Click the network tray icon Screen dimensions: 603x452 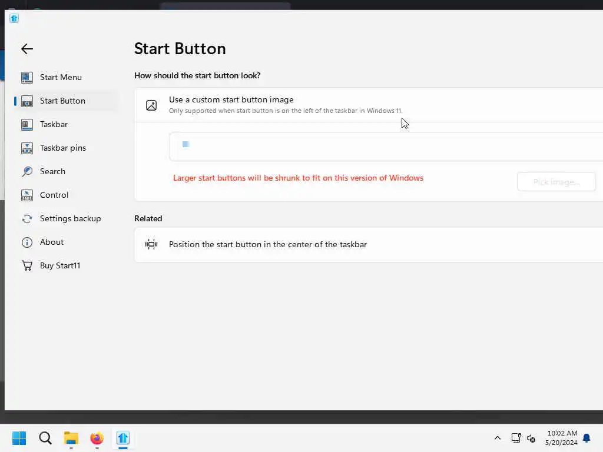click(516, 438)
